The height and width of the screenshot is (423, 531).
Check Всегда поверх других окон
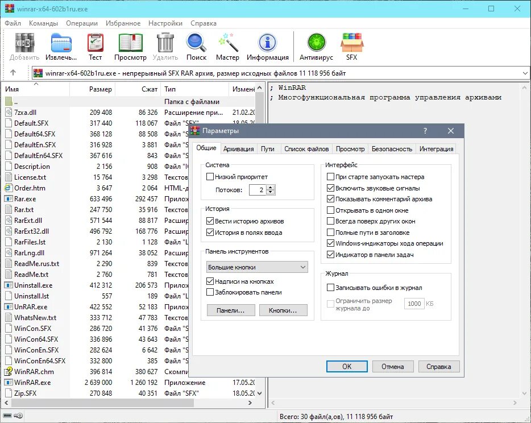point(330,221)
